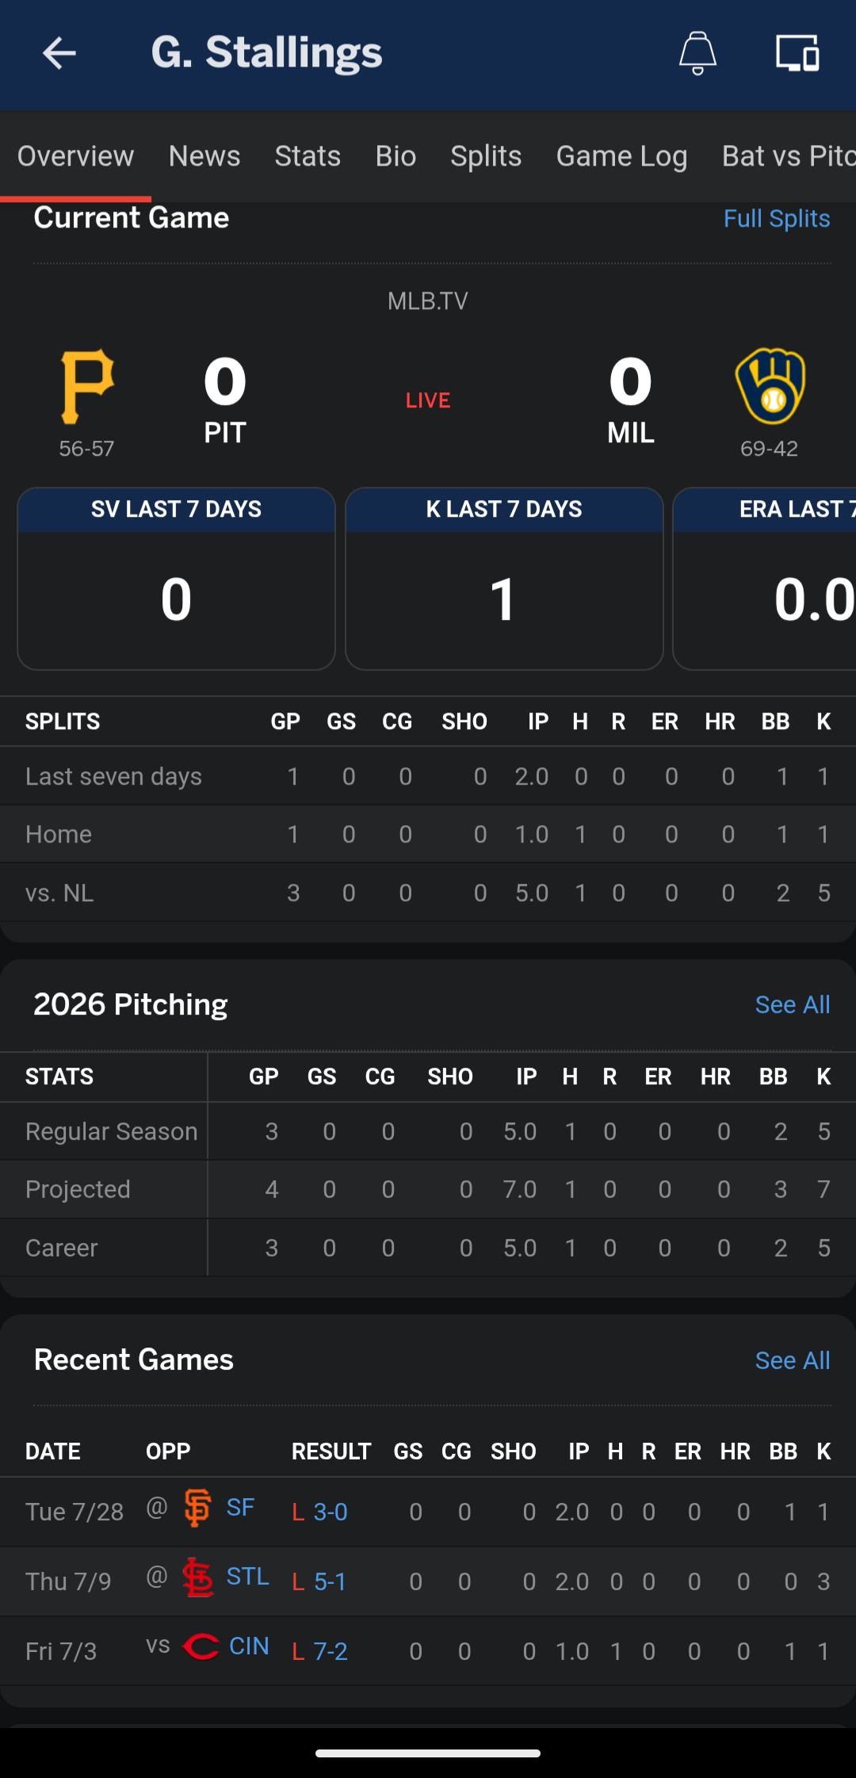Tap the back arrow icon

59,53
